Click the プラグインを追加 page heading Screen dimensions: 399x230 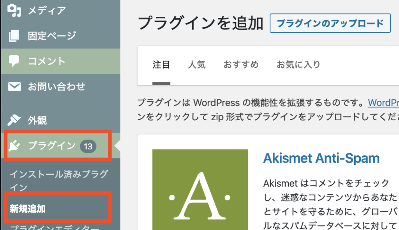[200, 23]
